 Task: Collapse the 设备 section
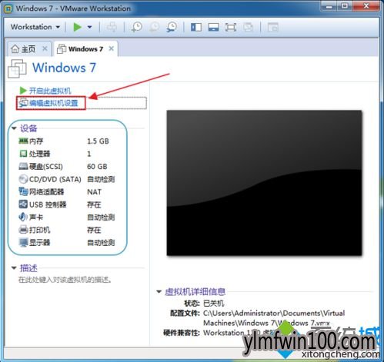point(14,128)
